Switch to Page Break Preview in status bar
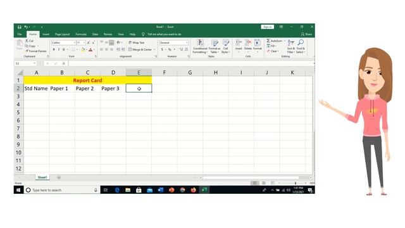Viewport: 405px width, 228px height. pyautogui.click(x=273, y=183)
